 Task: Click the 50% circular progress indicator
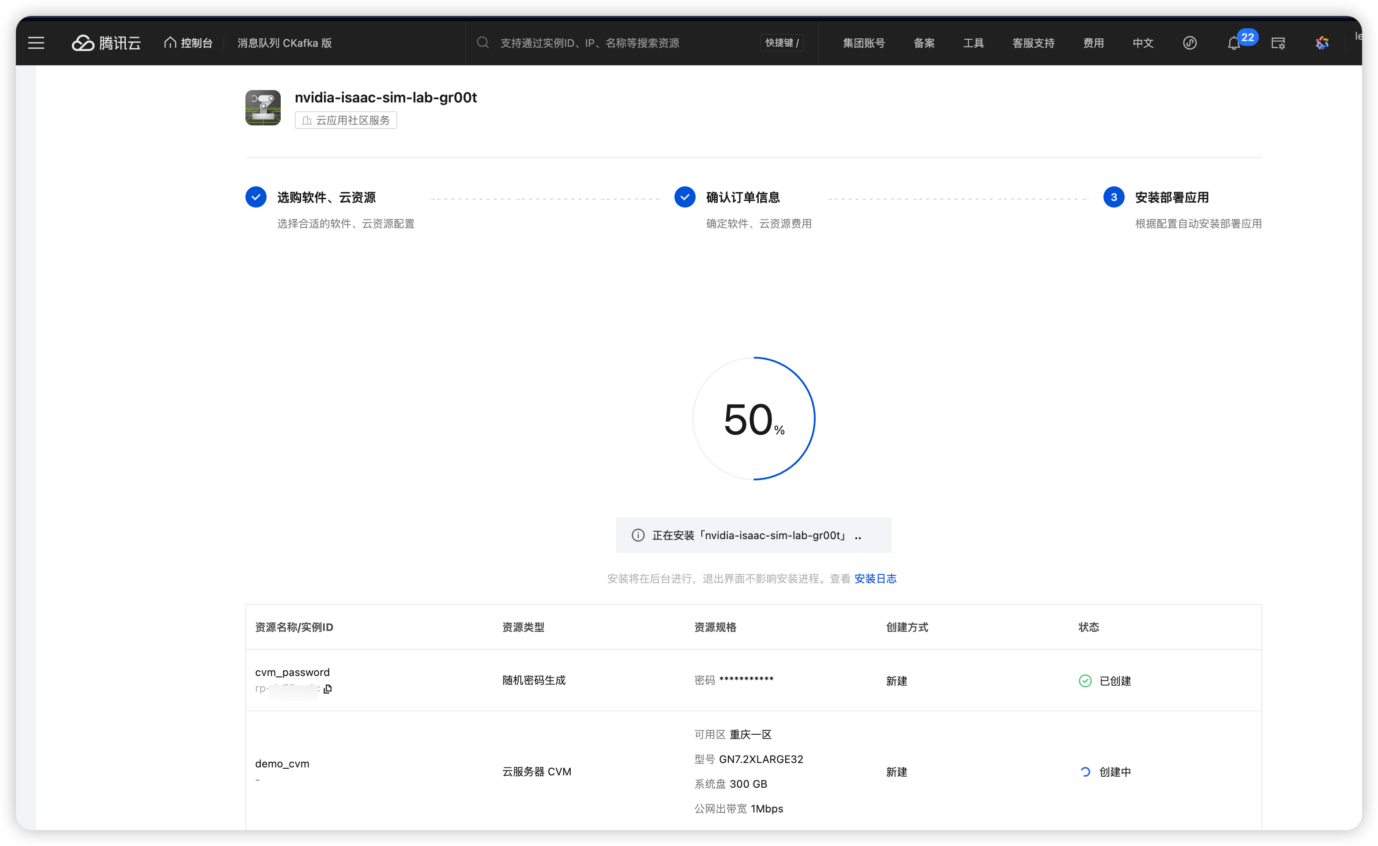tap(753, 419)
